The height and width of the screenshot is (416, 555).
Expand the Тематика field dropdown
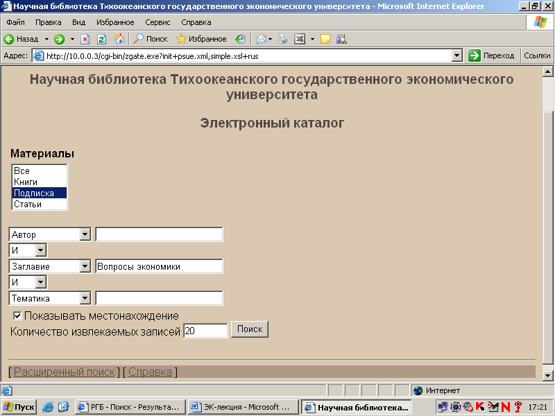(85, 298)
